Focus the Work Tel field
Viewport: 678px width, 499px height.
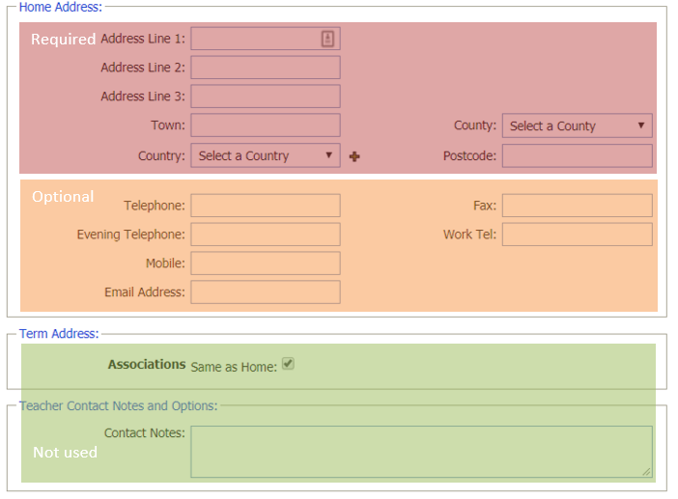(577, 235)
